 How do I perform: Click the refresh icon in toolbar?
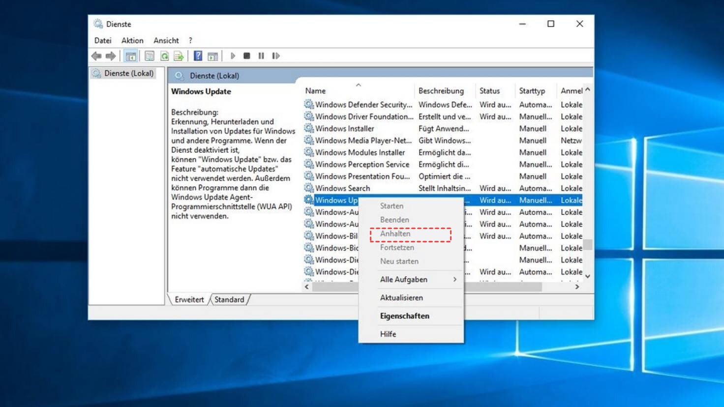click(165, 56)
